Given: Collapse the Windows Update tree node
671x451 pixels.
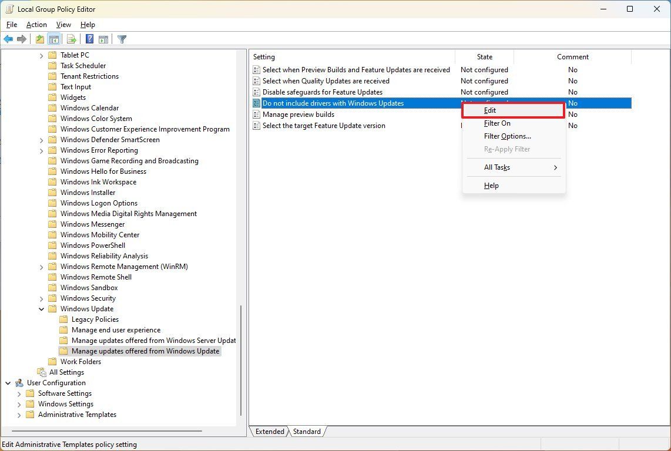Looking at the screenshot, I should point(41,308).
